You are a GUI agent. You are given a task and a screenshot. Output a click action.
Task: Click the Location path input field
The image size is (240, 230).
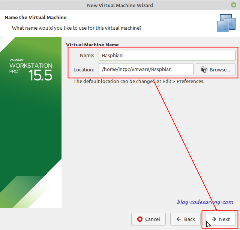[x=146, y=70]
